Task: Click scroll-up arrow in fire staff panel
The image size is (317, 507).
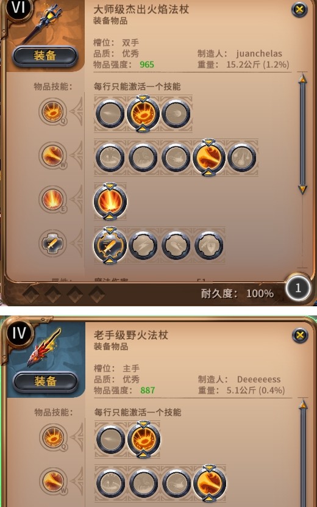Action: [x=302, y=79]
